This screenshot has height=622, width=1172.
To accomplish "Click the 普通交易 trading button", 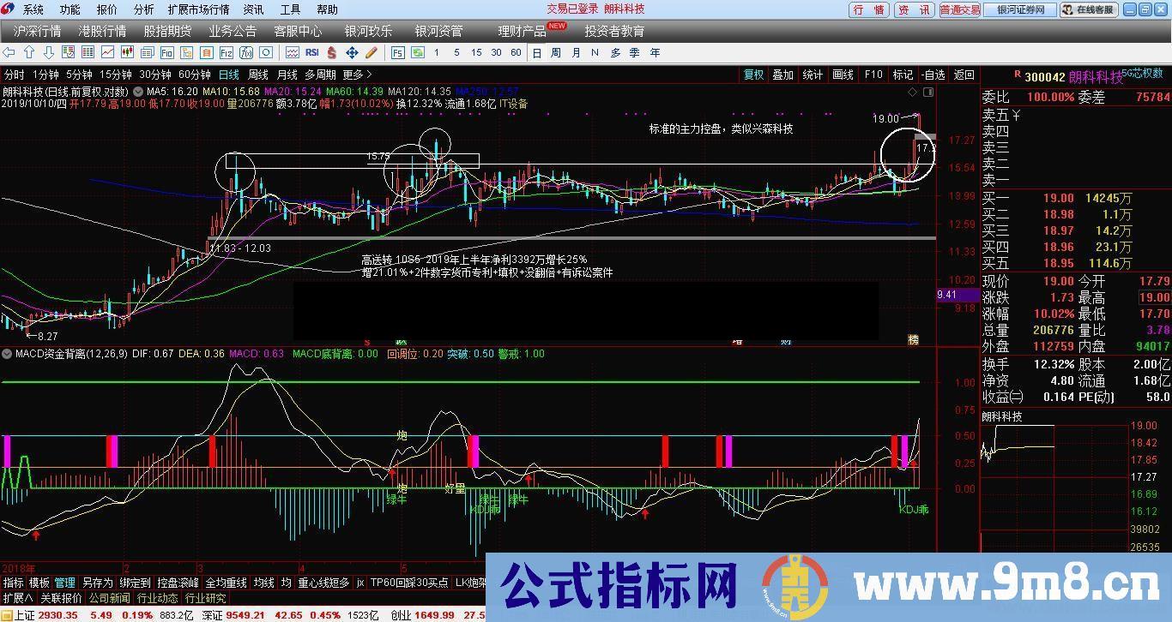I will pos(959,10).
